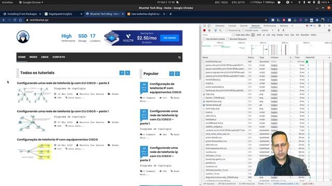Switch to the Console tab in DevTools
This screenshot has height=186, width=332.
tap(232, 26)
